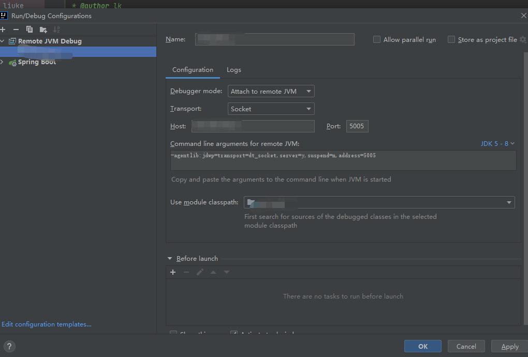The image size is (528, 357).
Task: Copy the selected configuration
Action: pos(30,29)
